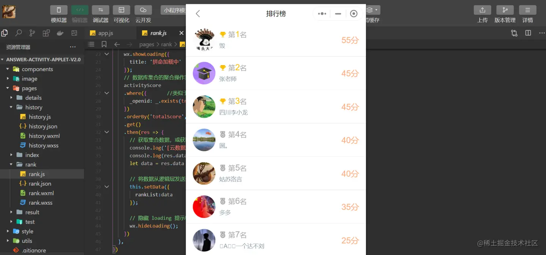Open rank.wxml file
The width and height of the screenshot is (546, 255).
42,193
